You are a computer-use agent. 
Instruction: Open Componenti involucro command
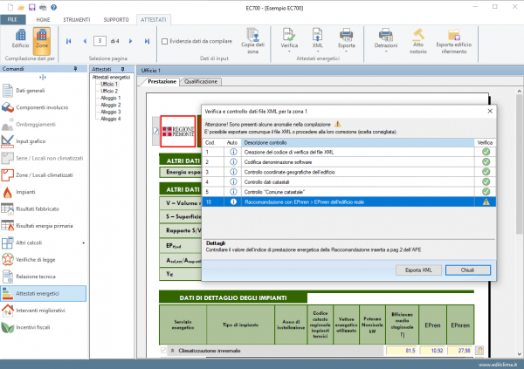[x=44, y=107]
